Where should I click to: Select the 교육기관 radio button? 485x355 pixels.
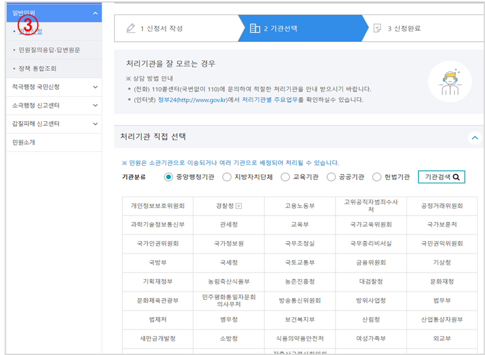coord(285,177)
